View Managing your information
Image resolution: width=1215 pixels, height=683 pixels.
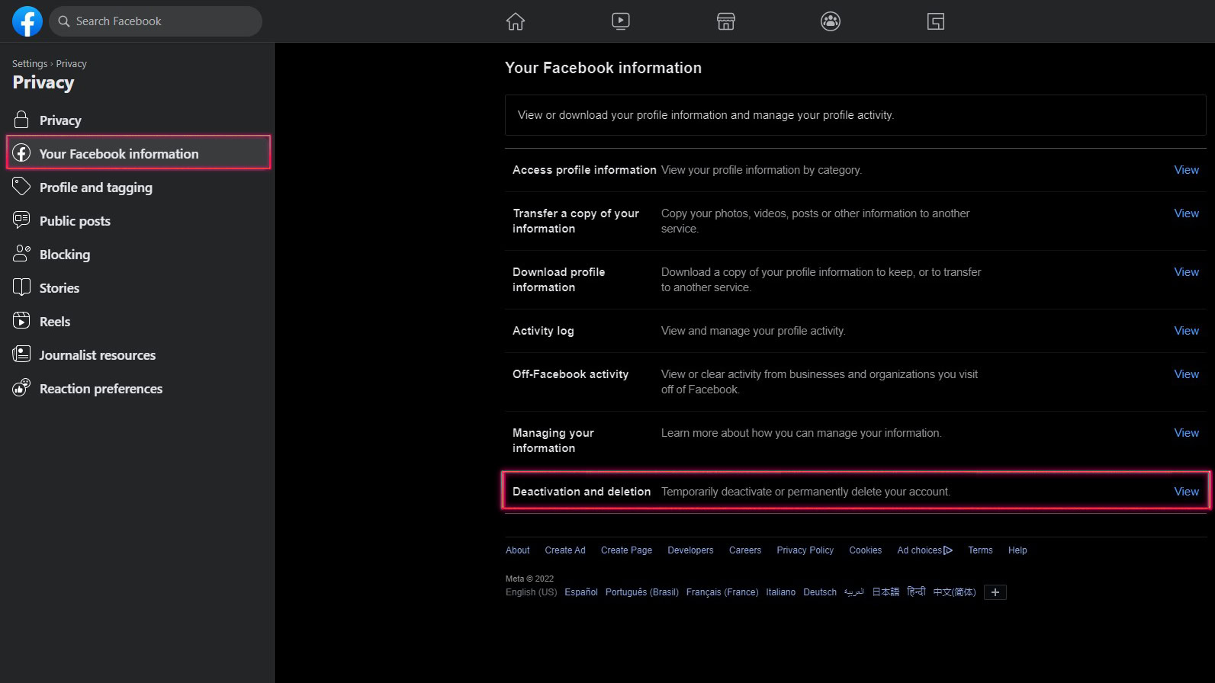[x=1186, y=433]
